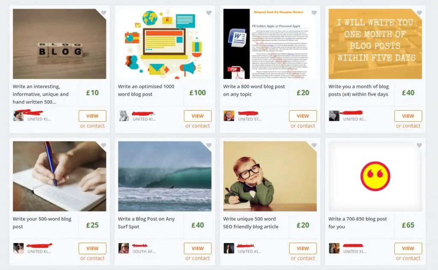Screen dimensions: 438x270
Task: Open the boy with glasses thumbnail
Action: tap(270, 176)
